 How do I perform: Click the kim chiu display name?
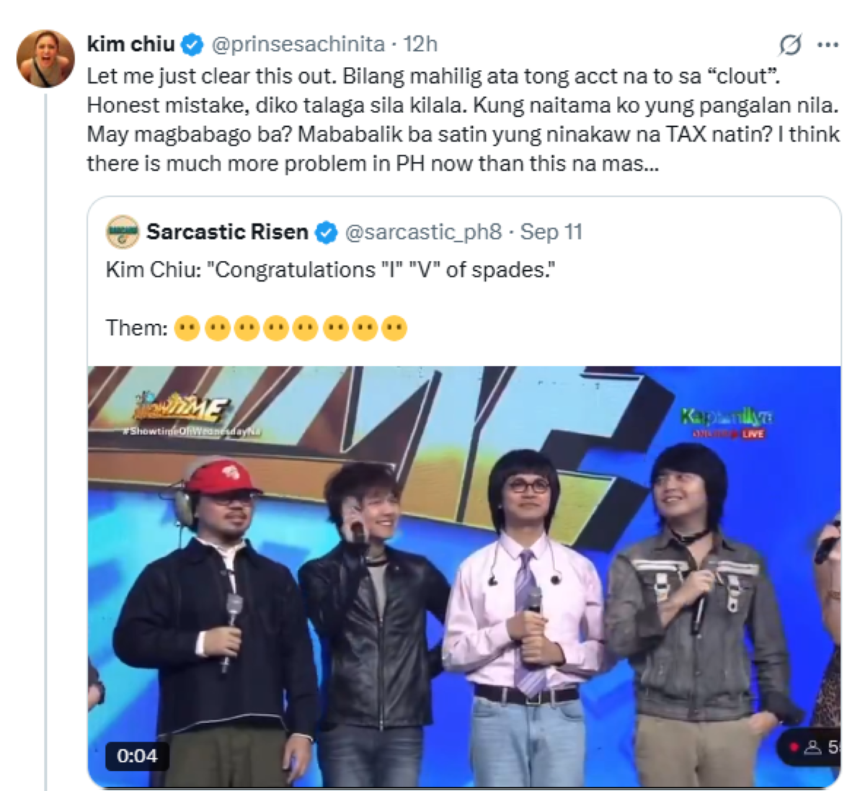130,45
